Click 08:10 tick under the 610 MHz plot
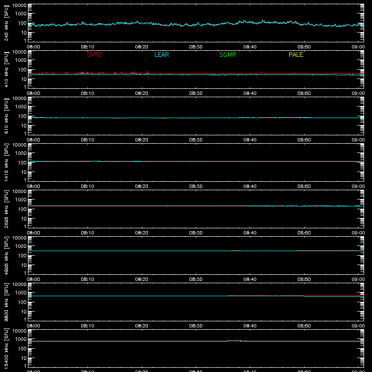The height and width of the screenshot is (372, 372). pos(87,140)
